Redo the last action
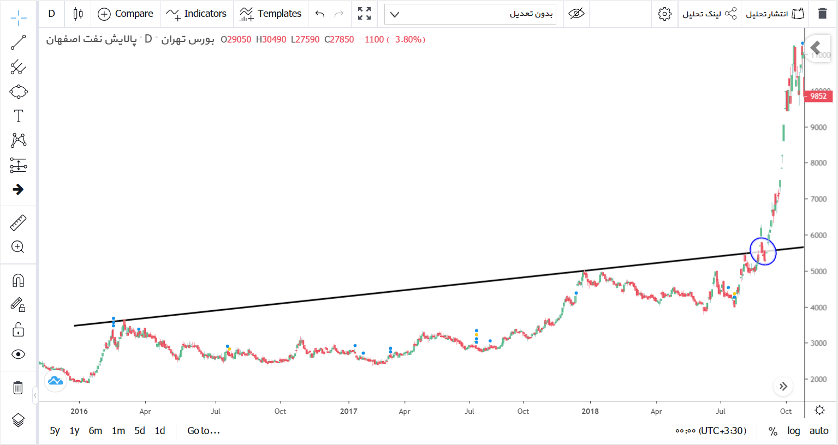Screen dimensions: 838x445 pos(339,14)
